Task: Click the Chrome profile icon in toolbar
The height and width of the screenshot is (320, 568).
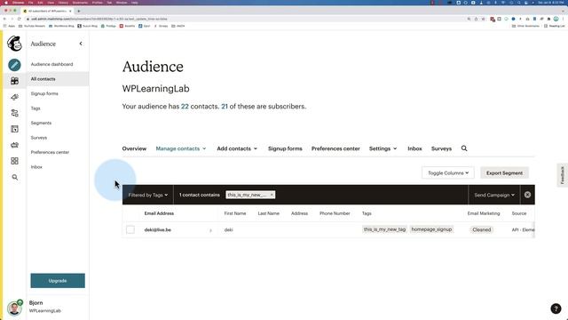Action: point(556,19)
